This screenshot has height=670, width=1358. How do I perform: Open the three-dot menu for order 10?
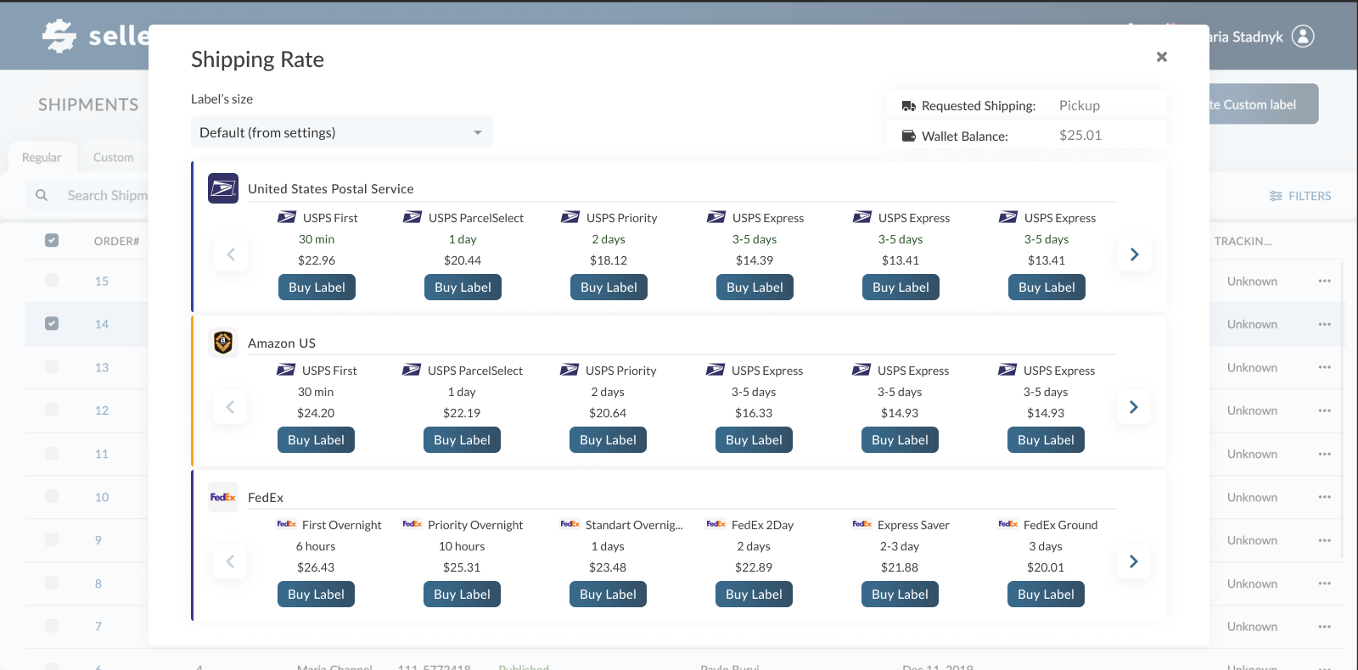click(1325, 497)
